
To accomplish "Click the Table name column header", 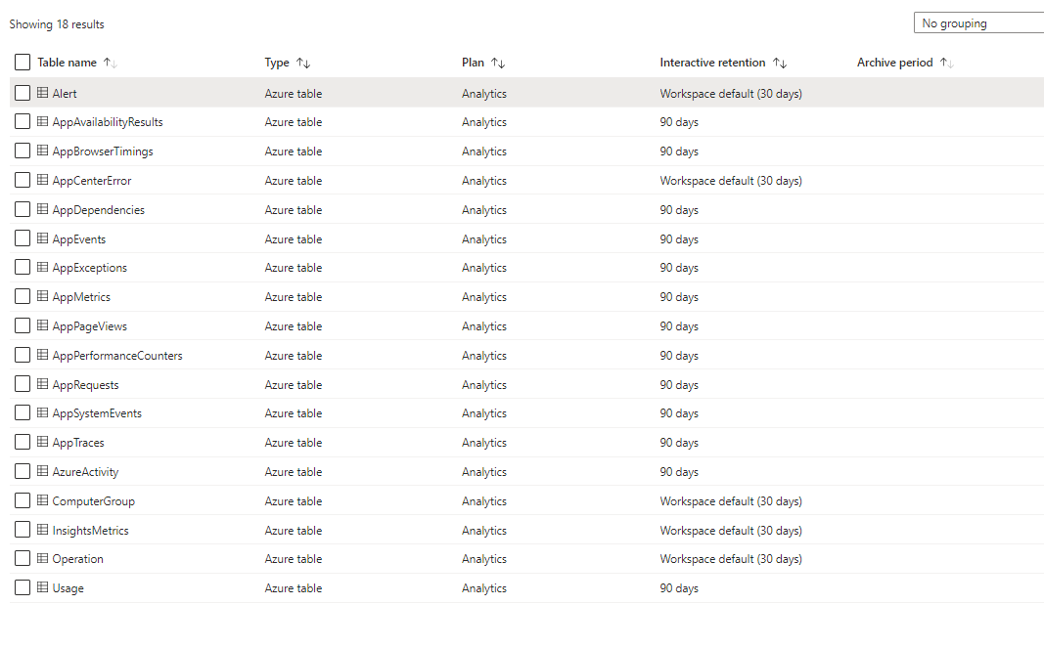I will click(x=67, y=63).
